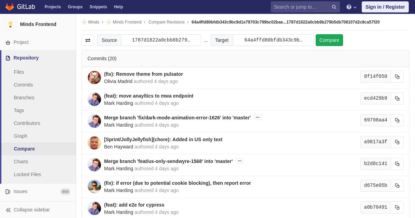Click Minds Frontend project title in sidebar
Image resolution: width=415 pixels, height=218 pixels.
click(38, 24)
